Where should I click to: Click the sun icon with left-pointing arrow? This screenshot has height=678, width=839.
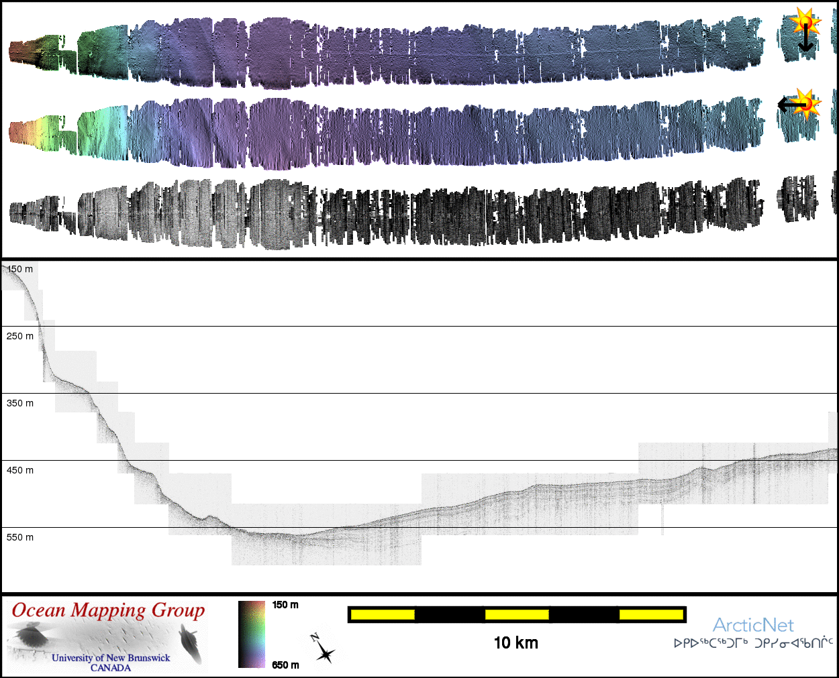[799, 104]
